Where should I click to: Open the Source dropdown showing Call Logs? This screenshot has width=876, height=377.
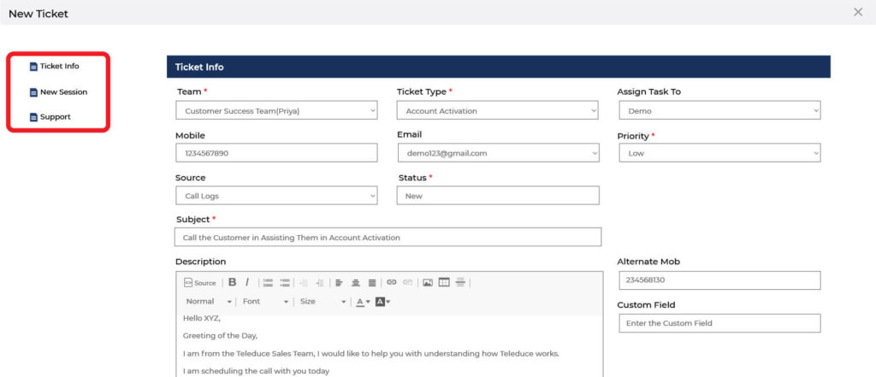point(276,196)
